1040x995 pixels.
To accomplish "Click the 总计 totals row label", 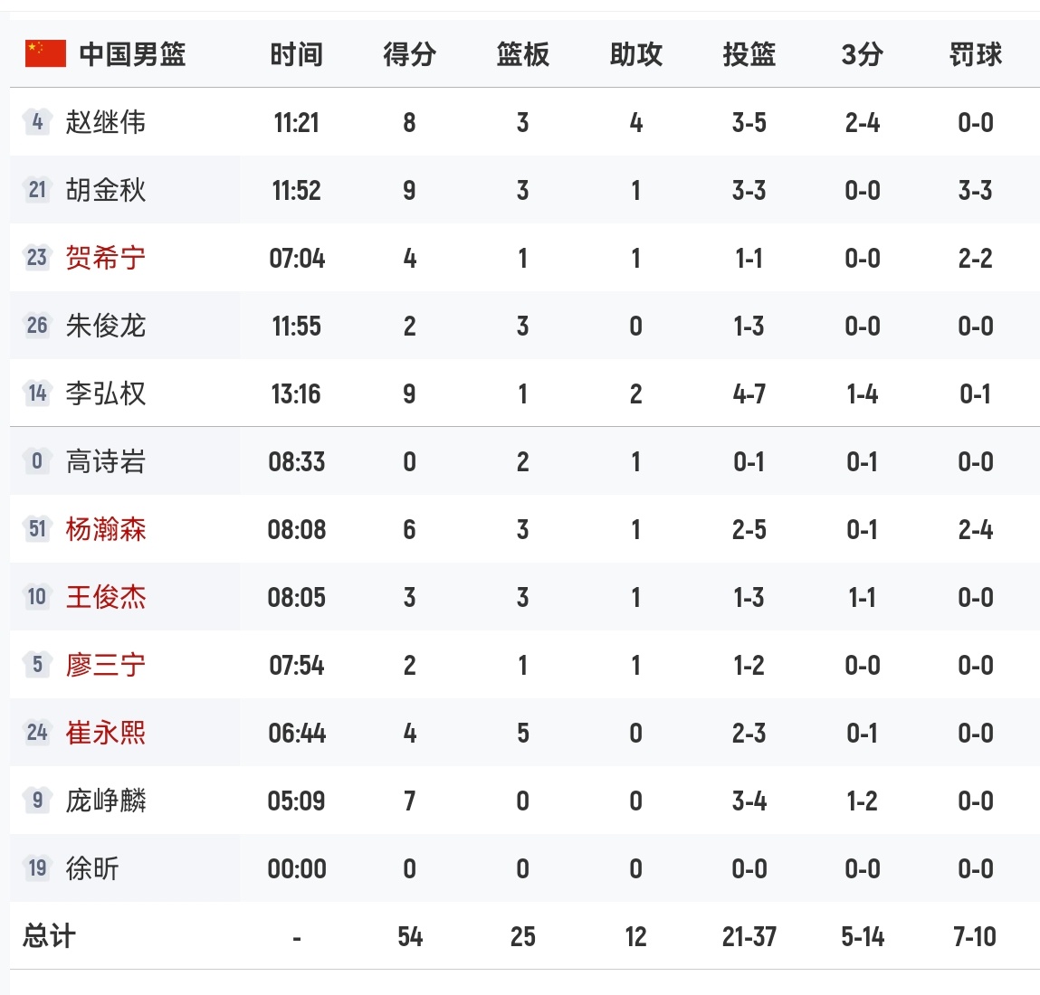I will coord(49,936).
